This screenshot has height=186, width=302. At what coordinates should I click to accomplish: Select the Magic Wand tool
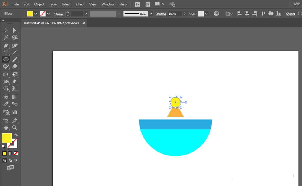click(x=6, y=38)
